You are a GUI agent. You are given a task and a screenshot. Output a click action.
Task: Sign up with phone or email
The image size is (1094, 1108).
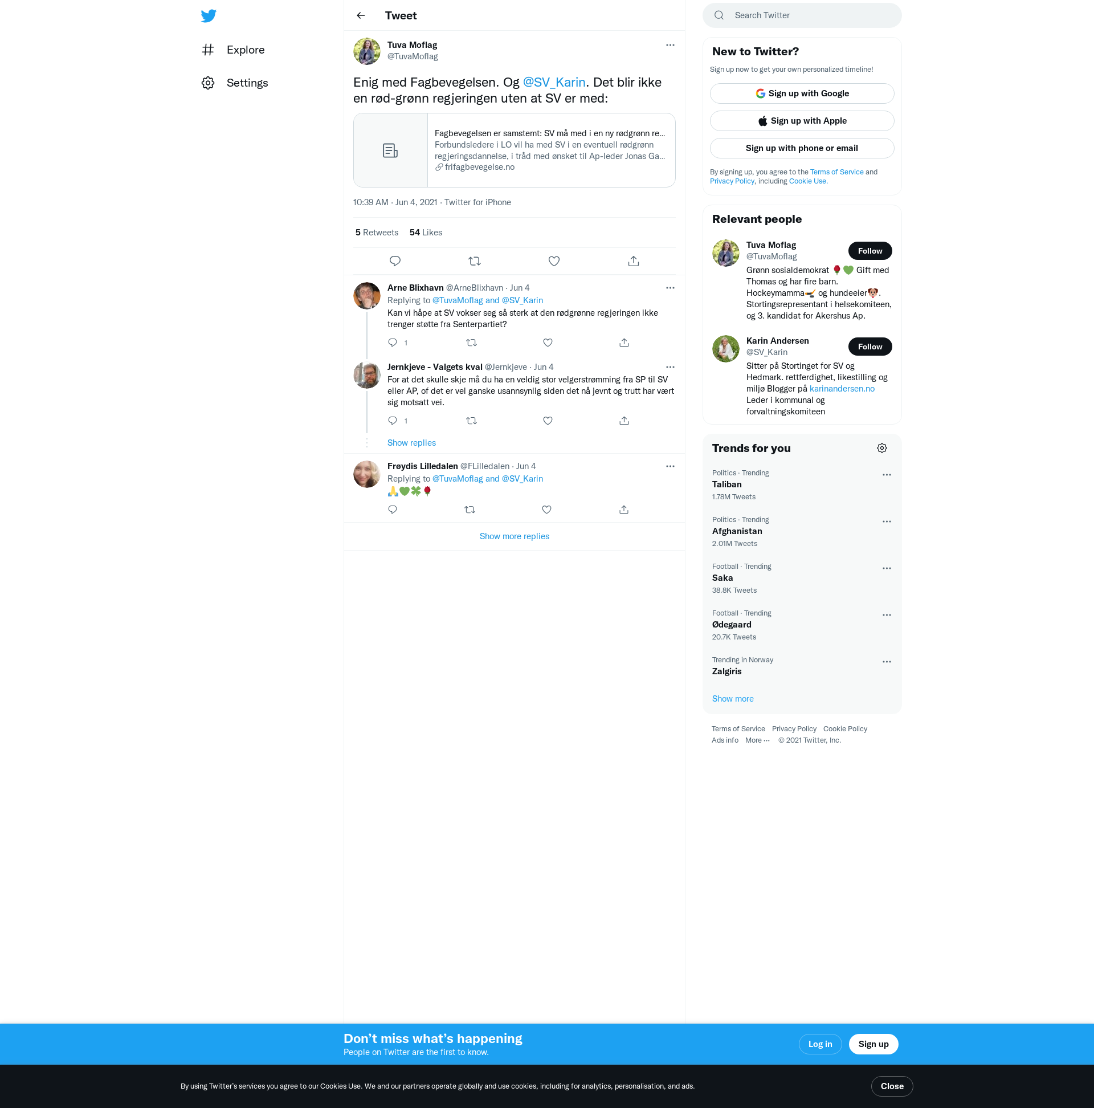(x=802, y=149)
